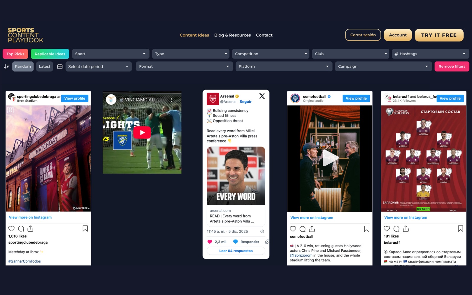Like the belarusff Instagram post

click(387, 228)
